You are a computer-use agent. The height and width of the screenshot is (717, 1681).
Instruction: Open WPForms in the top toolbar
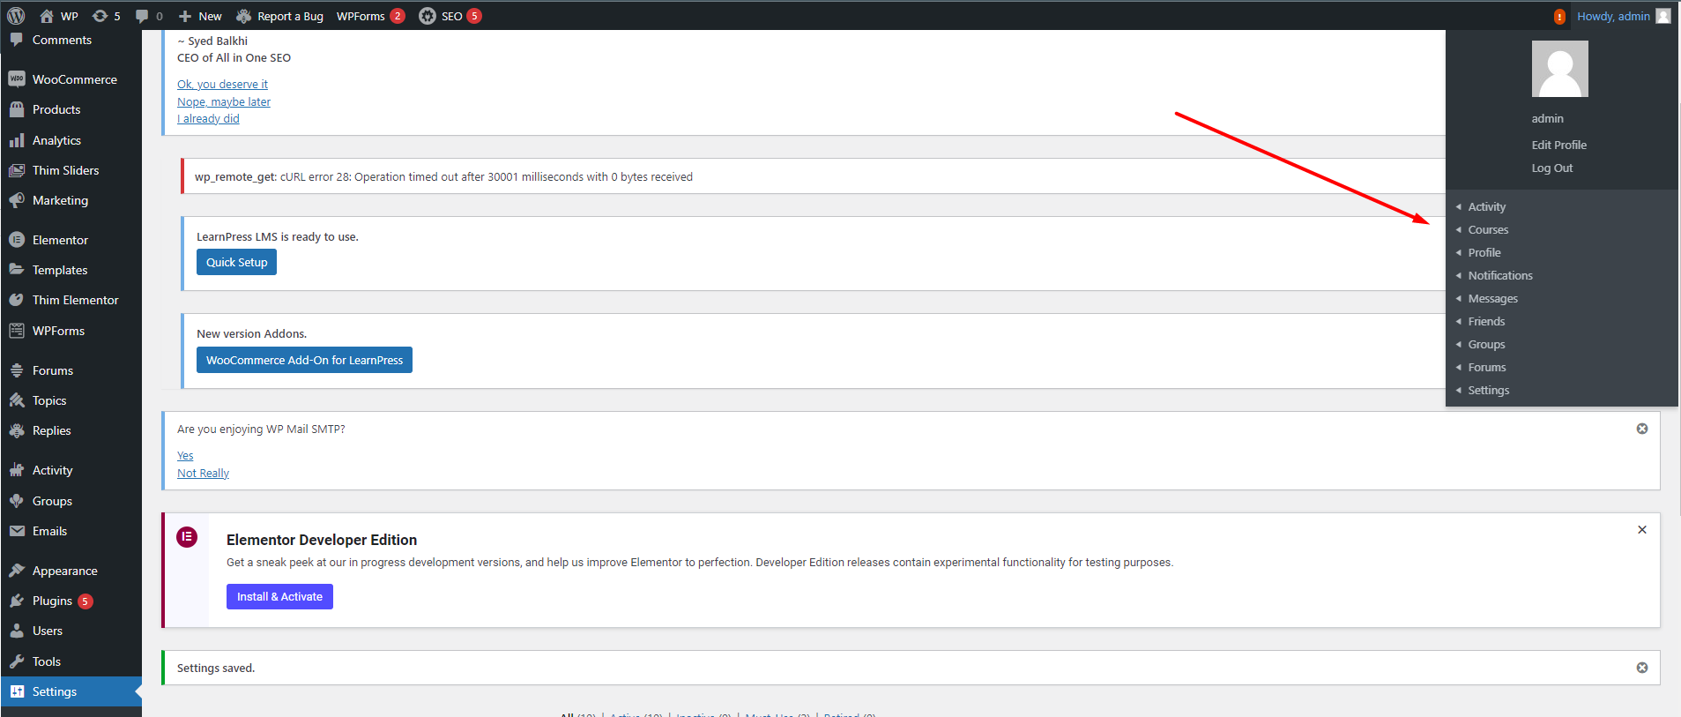(361, 16)
